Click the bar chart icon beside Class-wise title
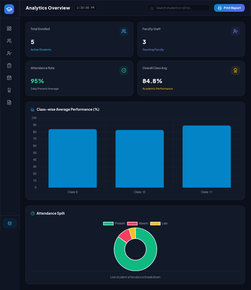 pos(33,109)
